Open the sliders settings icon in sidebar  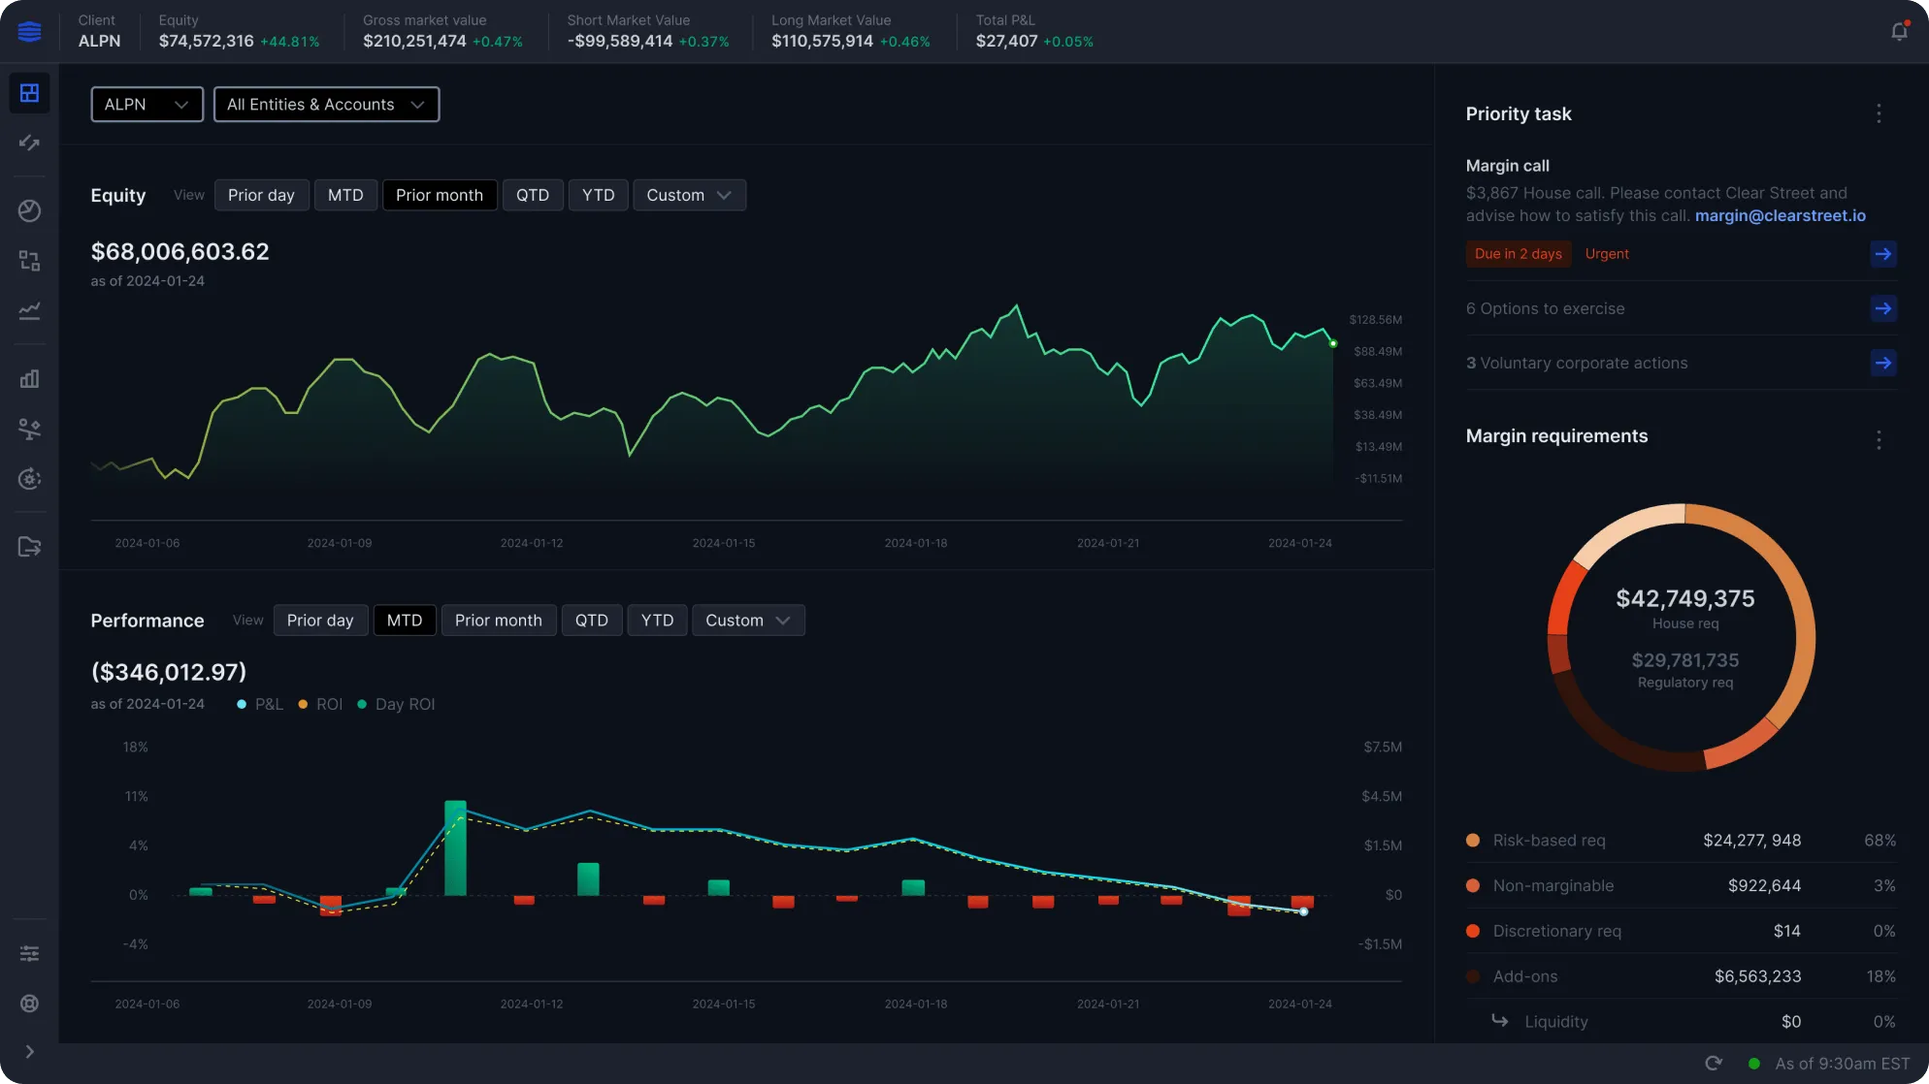(x=29, y=954)
